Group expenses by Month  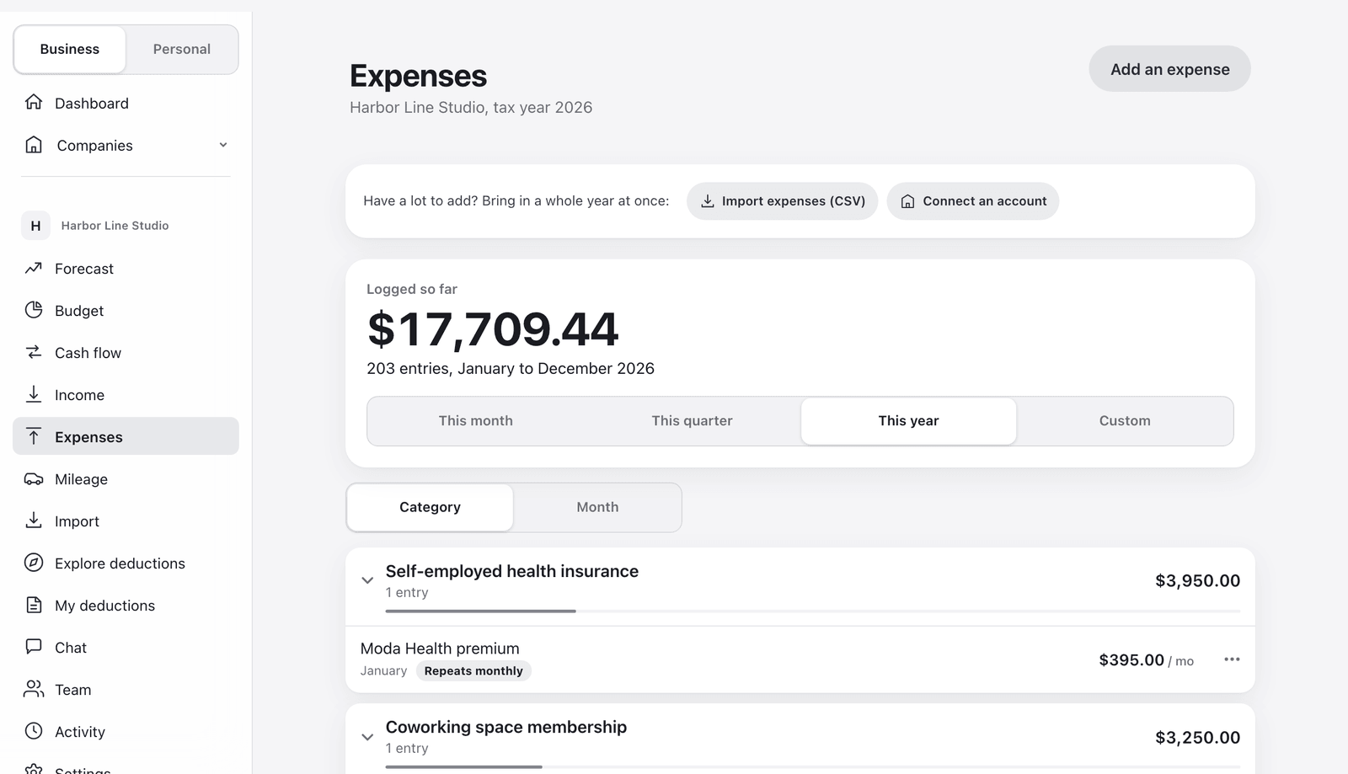click(x=597, y=507)
